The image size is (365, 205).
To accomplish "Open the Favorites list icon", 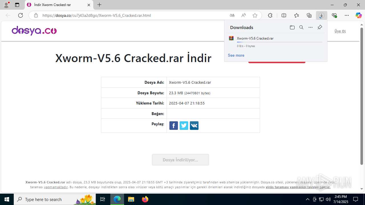I will click(297, 15).
